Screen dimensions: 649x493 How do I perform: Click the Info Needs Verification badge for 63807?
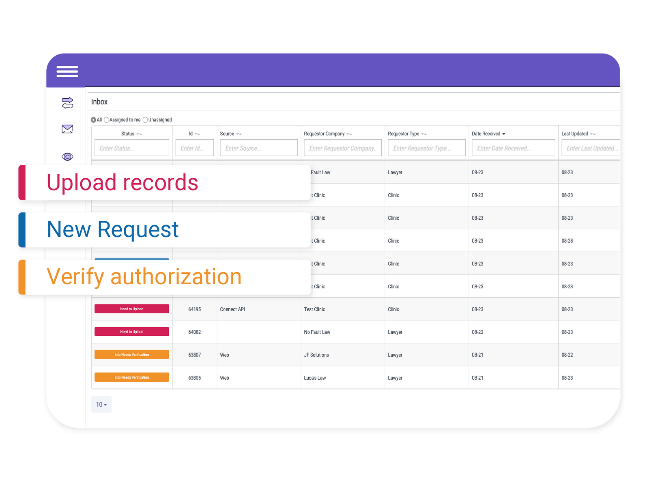tap(131, 354)
